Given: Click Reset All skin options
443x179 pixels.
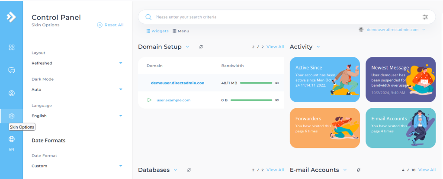Looking at the screenshot, I should [x=110, y=25].
